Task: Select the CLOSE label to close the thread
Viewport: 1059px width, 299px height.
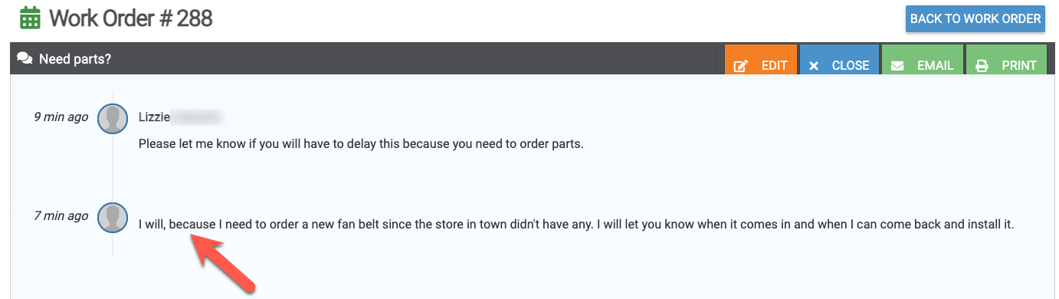Action: point(851,66)
